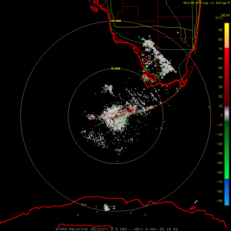Viewport: 231px width, 231px height.
Task: Select the positive 80 knots scale label
Action: tap(220, 40)
